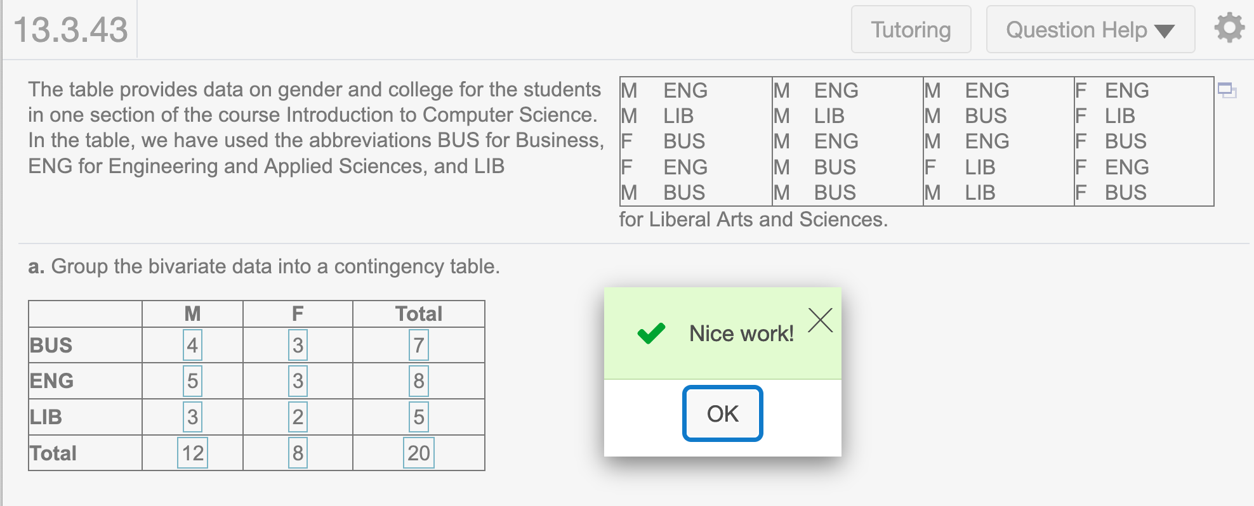Click the green checkmark icon
This screenshot has height=506, width=1254.
[651, 333]
